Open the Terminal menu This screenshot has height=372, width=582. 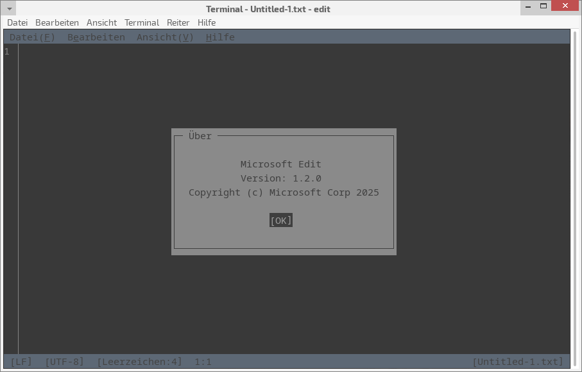point(142,22)
